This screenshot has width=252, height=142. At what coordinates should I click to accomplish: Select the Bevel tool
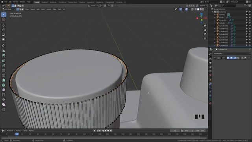pyautogui.click(x=4, y=65)
